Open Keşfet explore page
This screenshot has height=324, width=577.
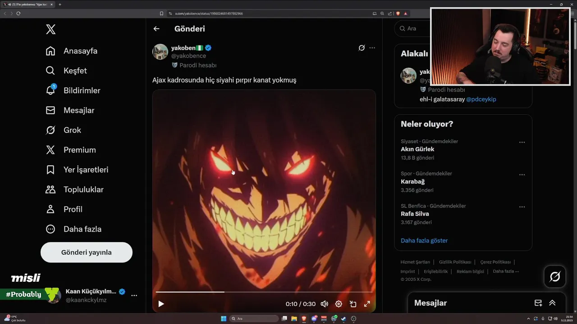coord(66,71)
